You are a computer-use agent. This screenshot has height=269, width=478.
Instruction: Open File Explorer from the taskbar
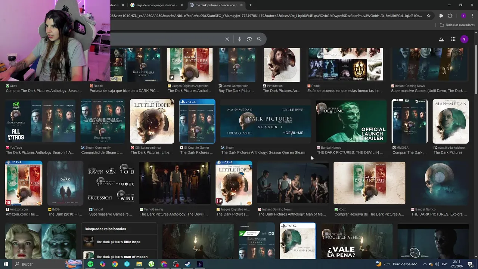139,264
